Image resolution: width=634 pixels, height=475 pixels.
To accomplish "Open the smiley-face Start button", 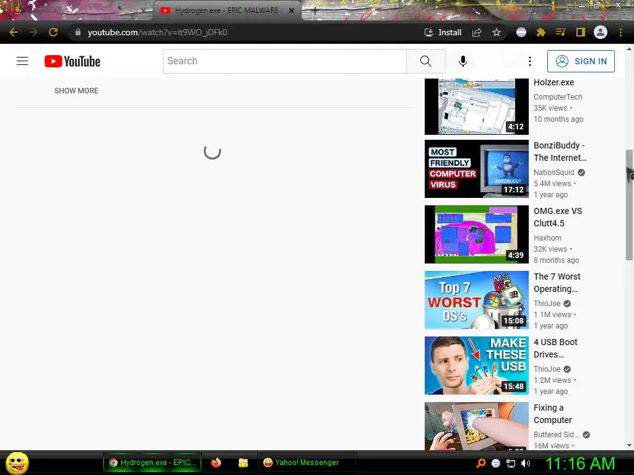I will [17, 463].
